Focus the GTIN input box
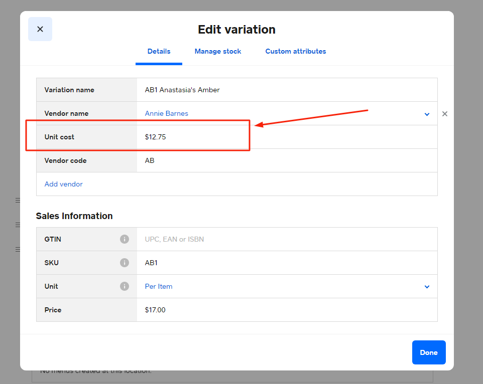The image size is (483, 384). point(286,239)
